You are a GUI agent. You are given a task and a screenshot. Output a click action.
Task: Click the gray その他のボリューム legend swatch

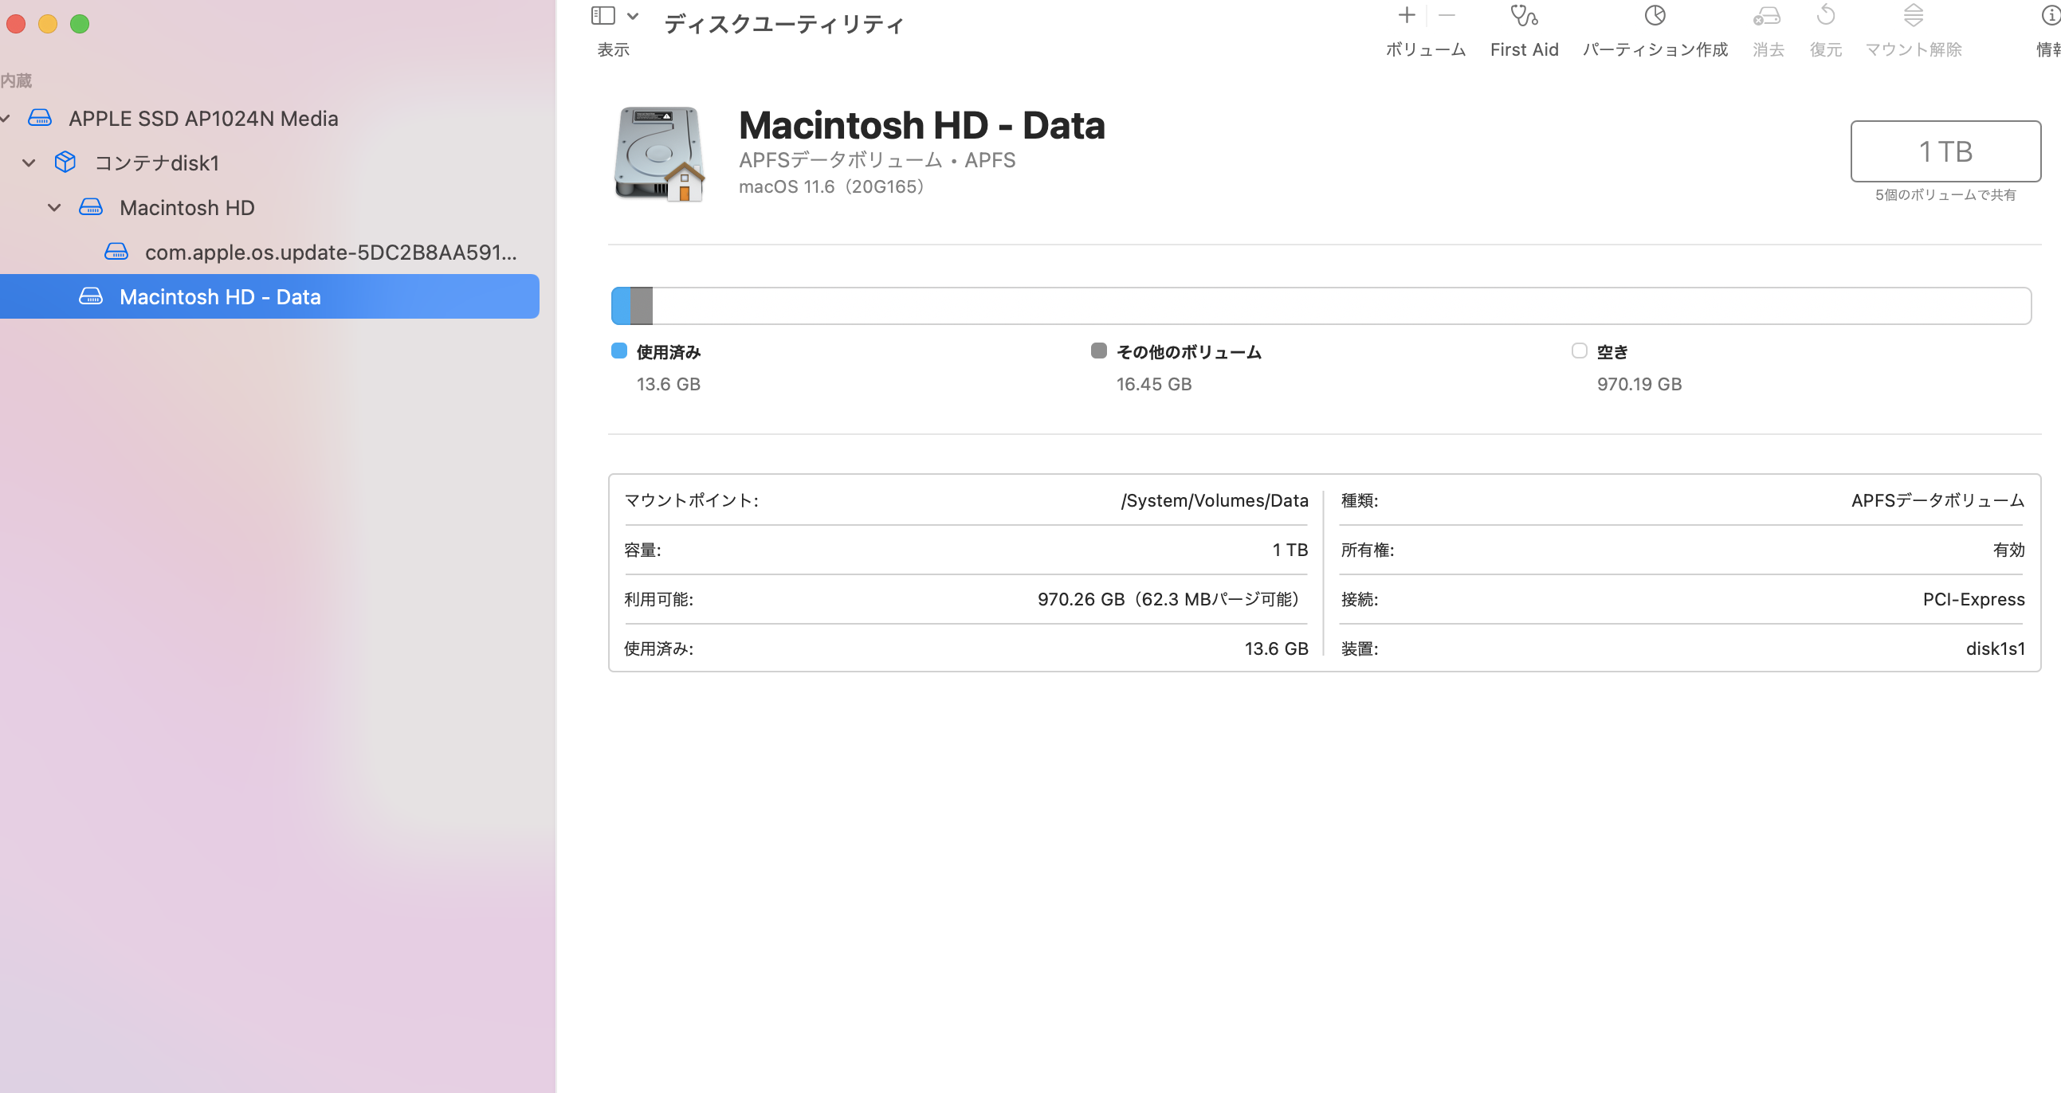(x=1098, y=351)
